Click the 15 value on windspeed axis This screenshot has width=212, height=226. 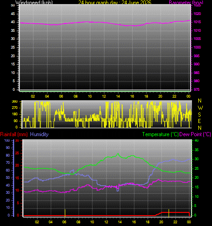point(13,64)
